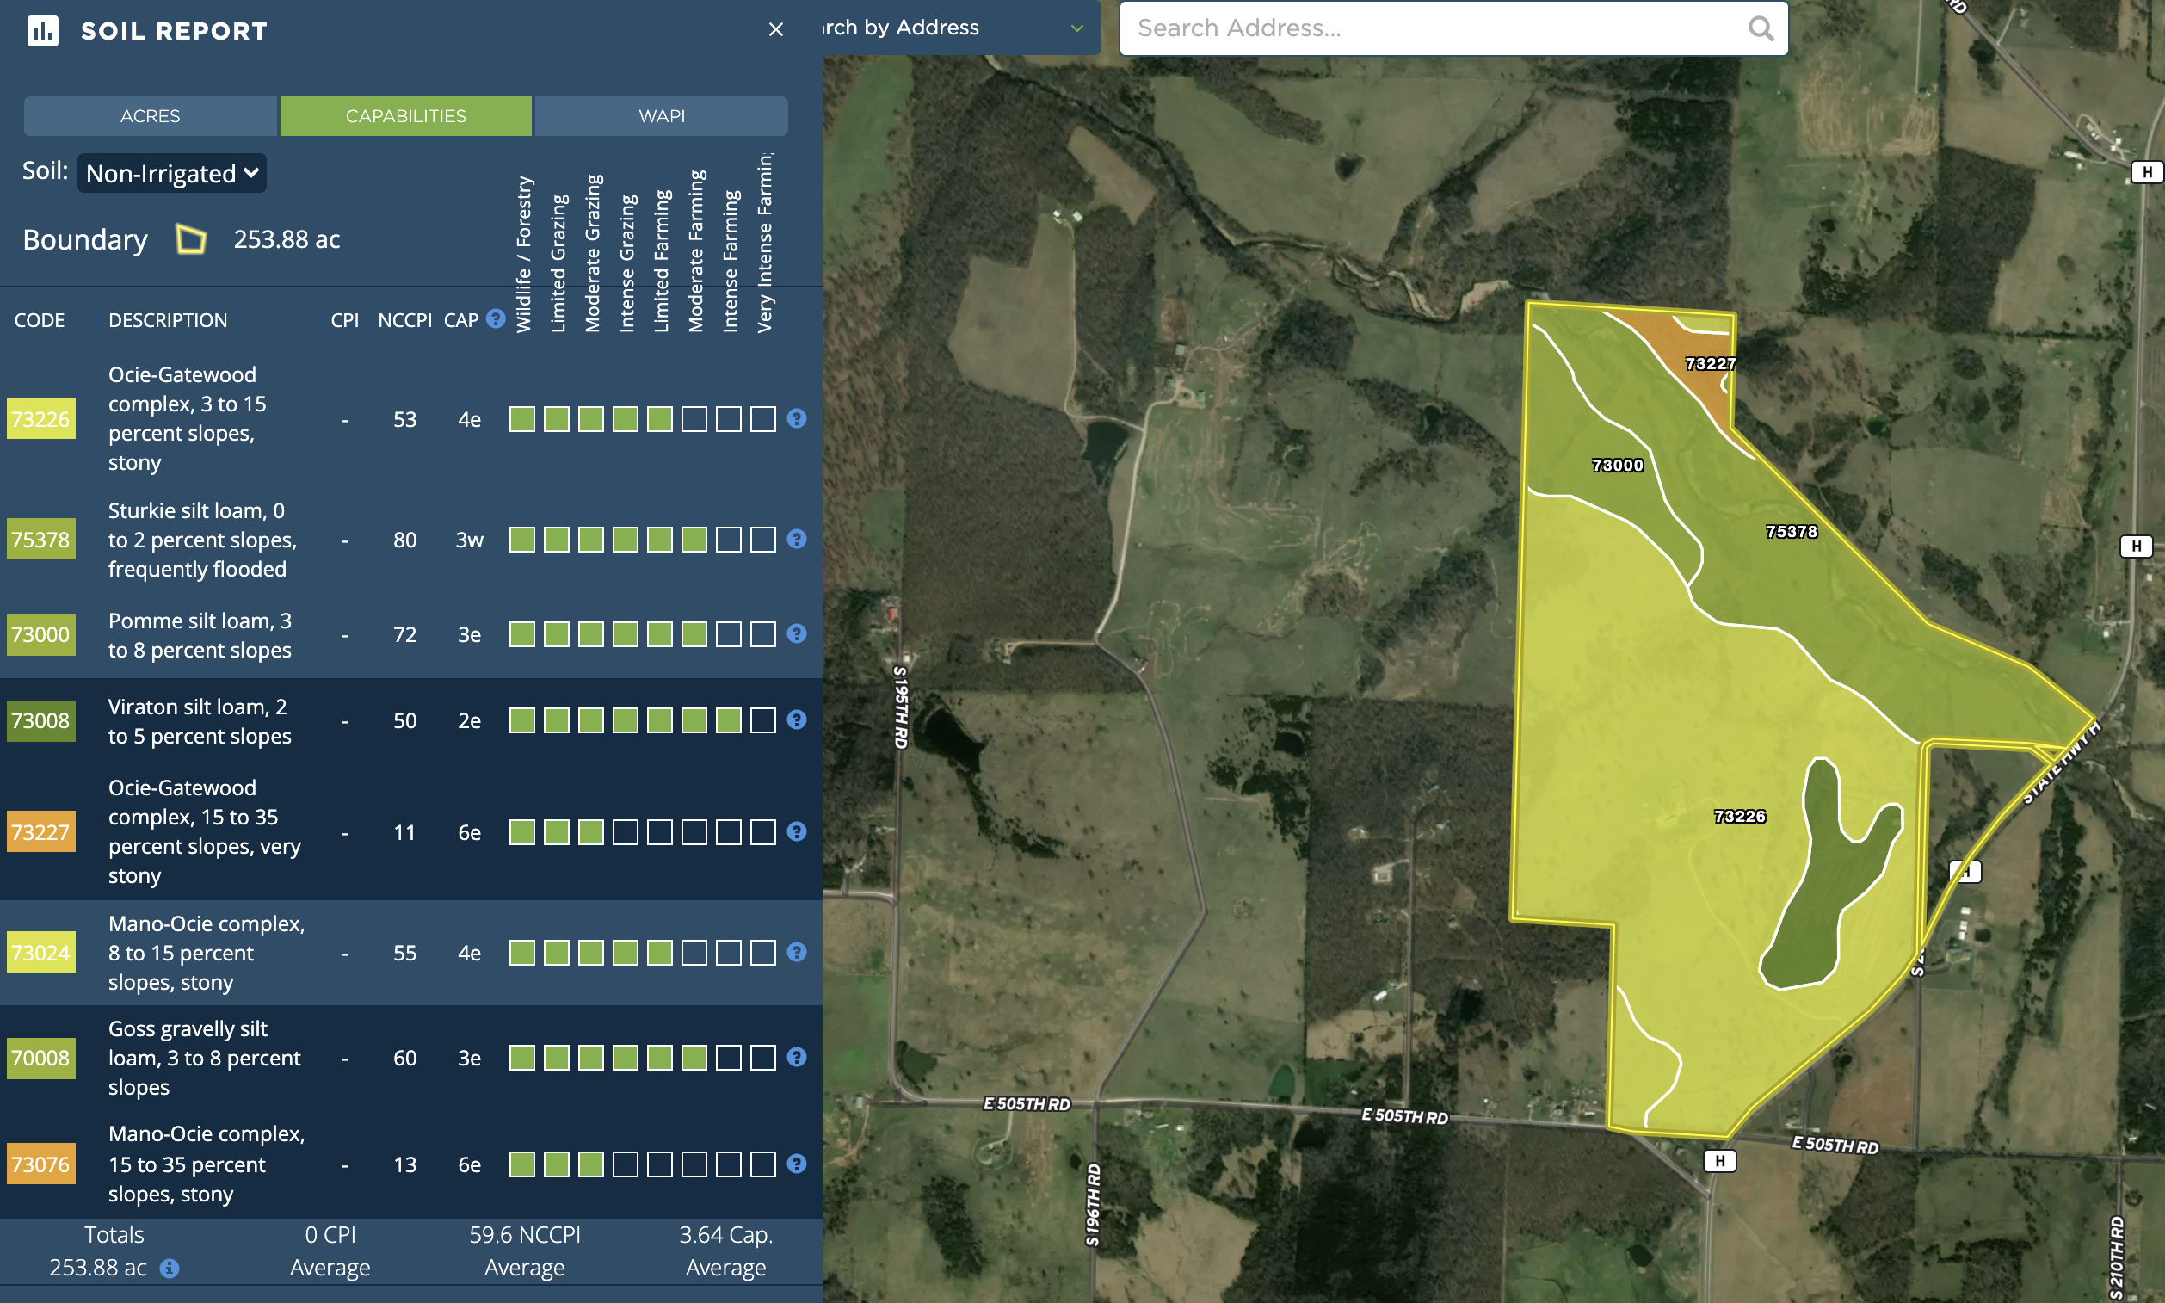Open help icon for soil 73076 row

796,1164
